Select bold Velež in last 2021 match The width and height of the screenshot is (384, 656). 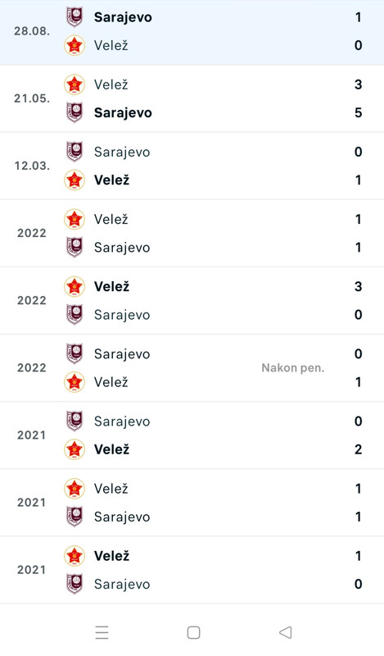pos(111,556)
